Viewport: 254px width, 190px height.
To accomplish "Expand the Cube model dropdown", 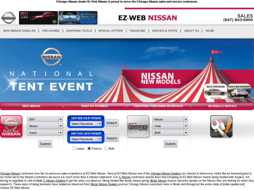I will tap(170, 126).
